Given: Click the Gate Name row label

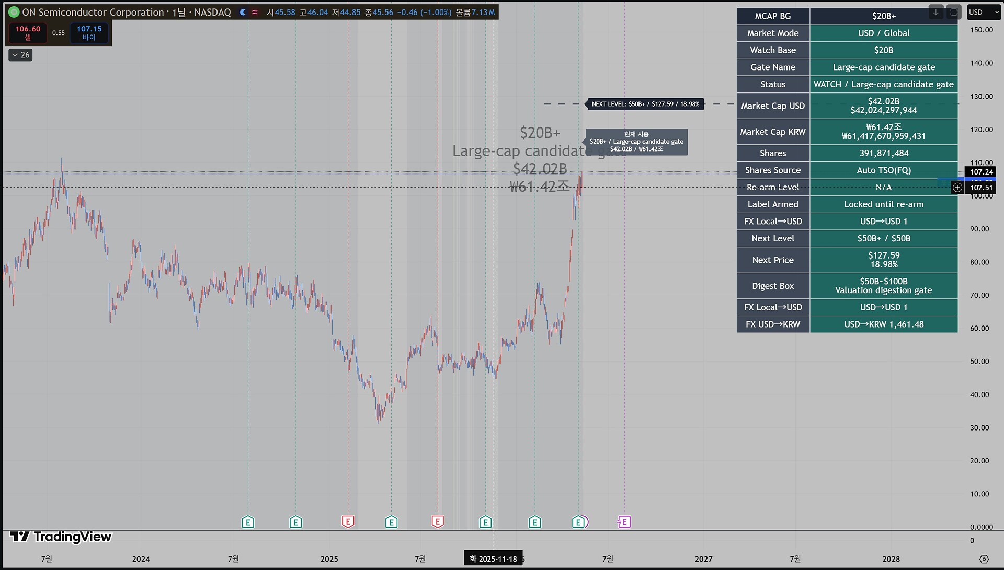Looking at the screenshot, I should [x=773, y=67].
